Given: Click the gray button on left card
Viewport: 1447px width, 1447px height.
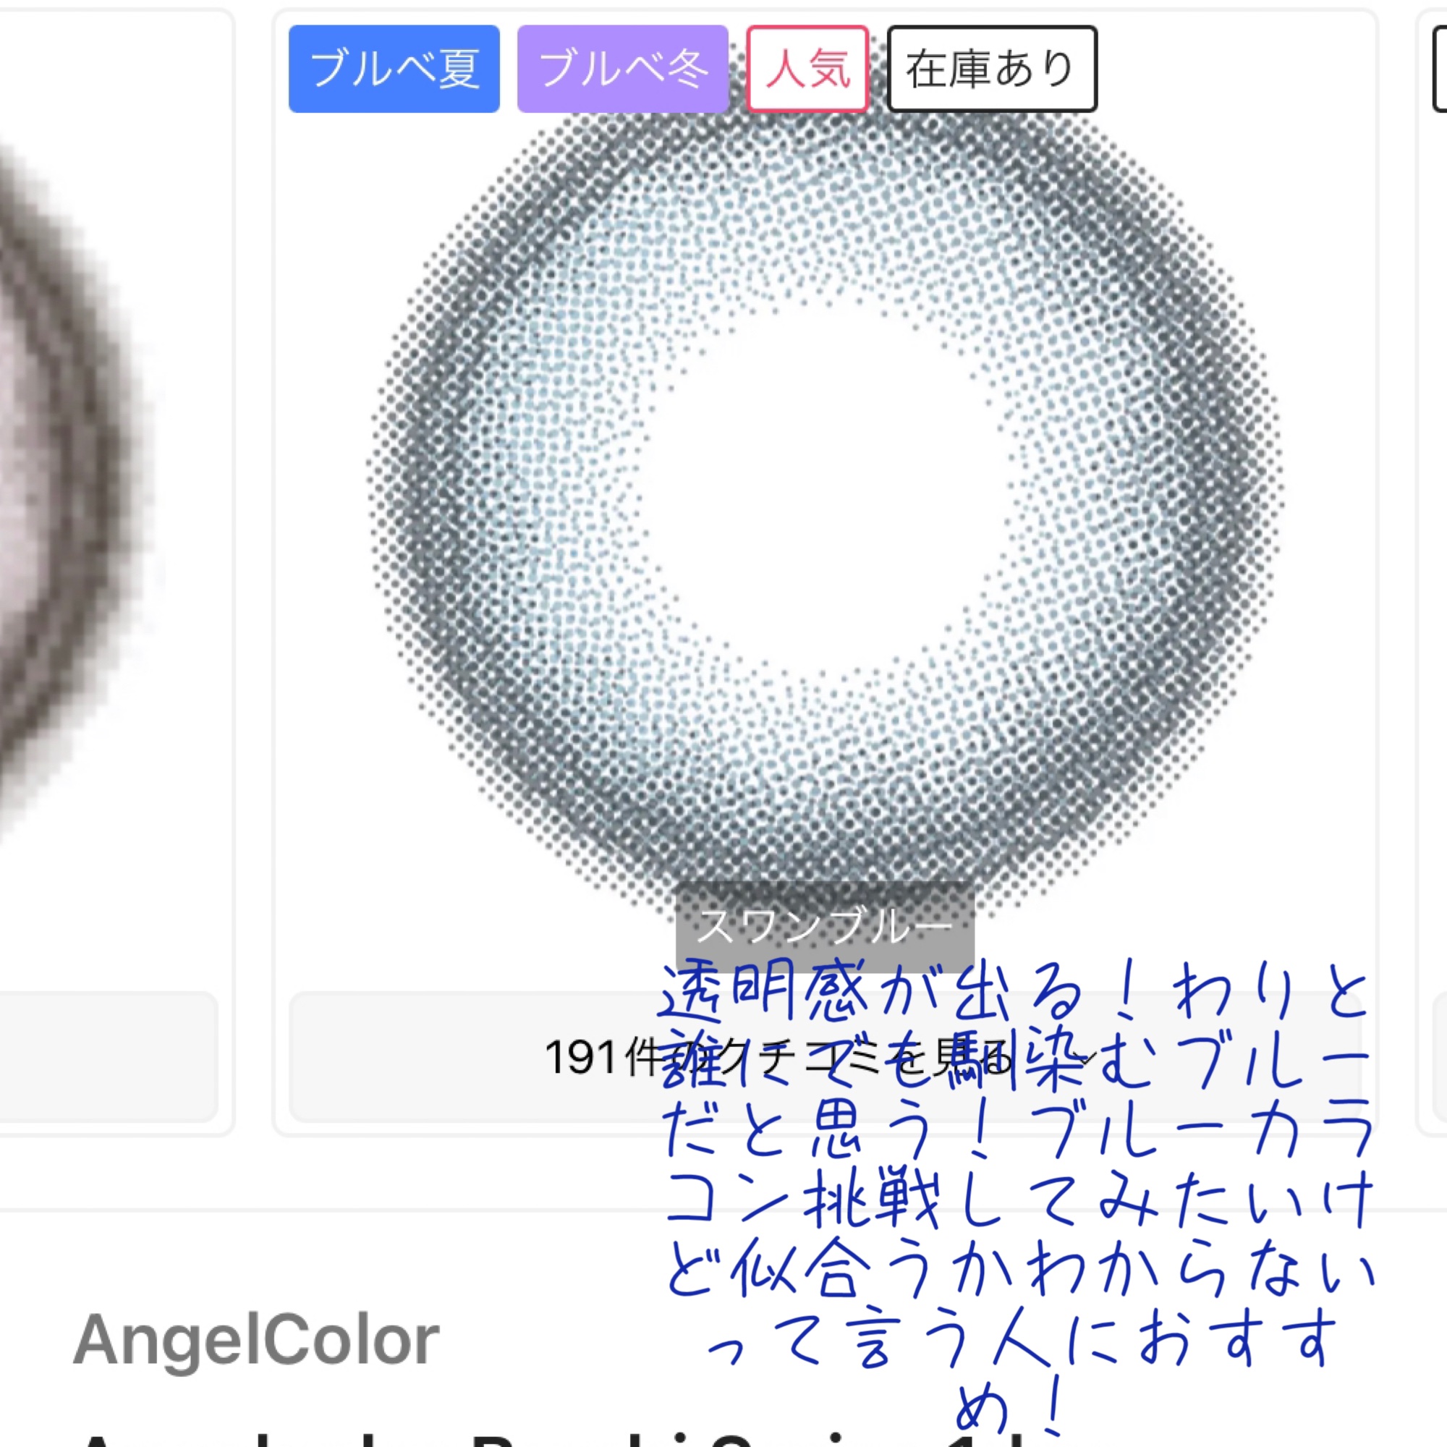Looking at the screenshot, I should 109,1057.
